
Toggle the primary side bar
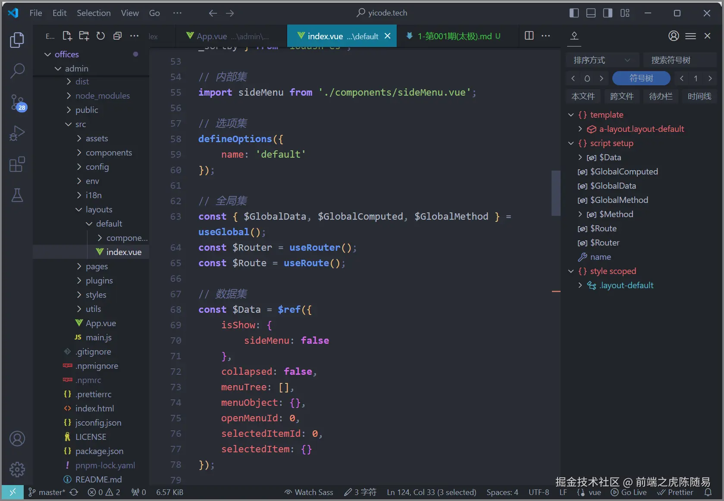574,13
